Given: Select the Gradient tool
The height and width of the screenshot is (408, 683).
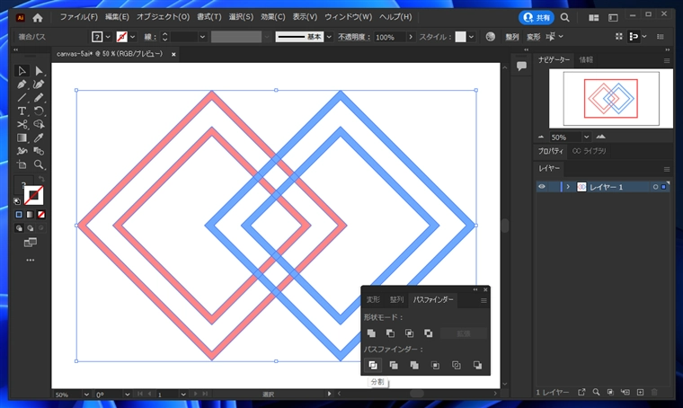Looking at the screenshot, I should [22, 138].
